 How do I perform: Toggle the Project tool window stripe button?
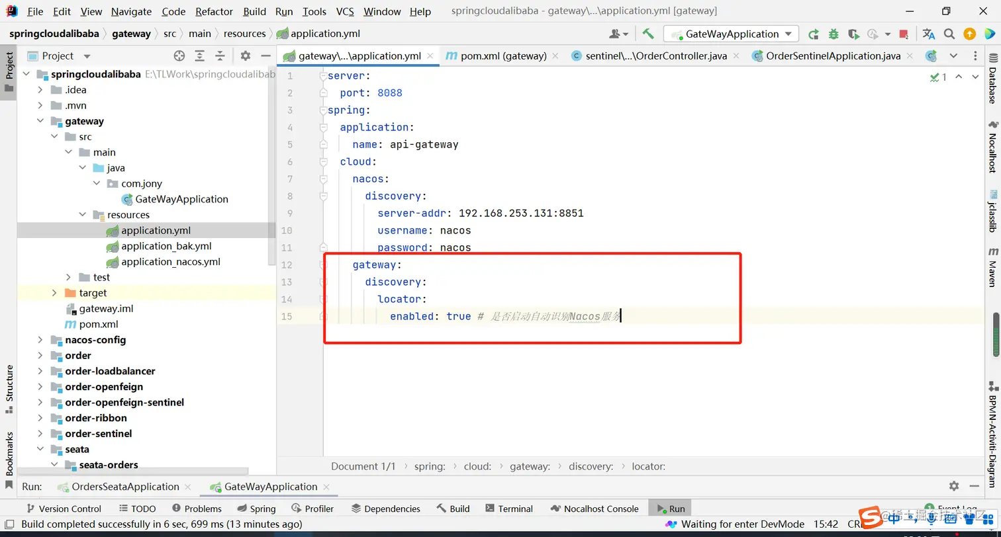9,71
